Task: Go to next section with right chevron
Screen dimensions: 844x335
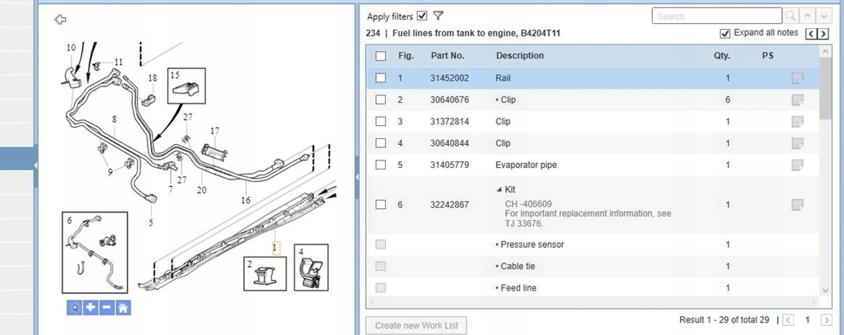Action: click(823, 34)
